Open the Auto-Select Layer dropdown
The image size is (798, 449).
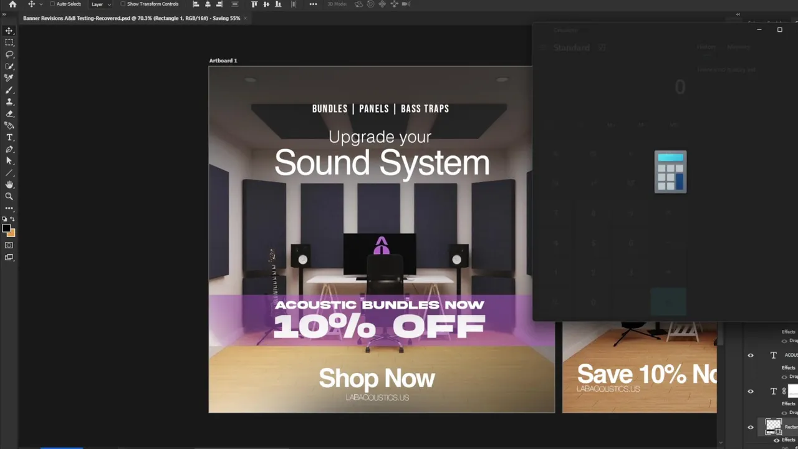101,4
